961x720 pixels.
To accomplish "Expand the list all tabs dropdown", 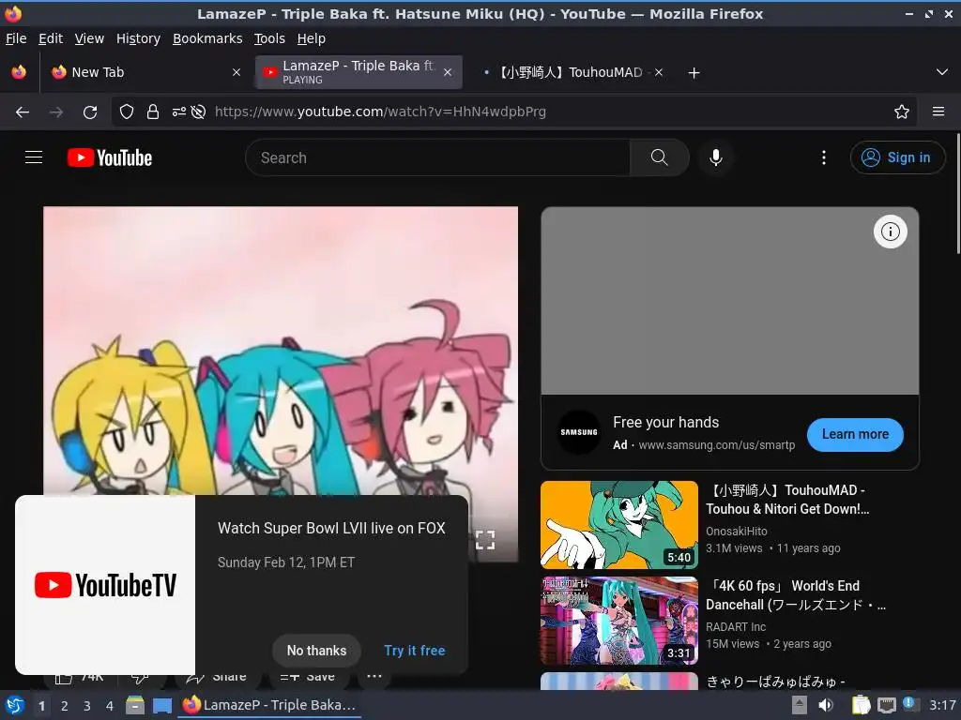I will coord(942,72).
